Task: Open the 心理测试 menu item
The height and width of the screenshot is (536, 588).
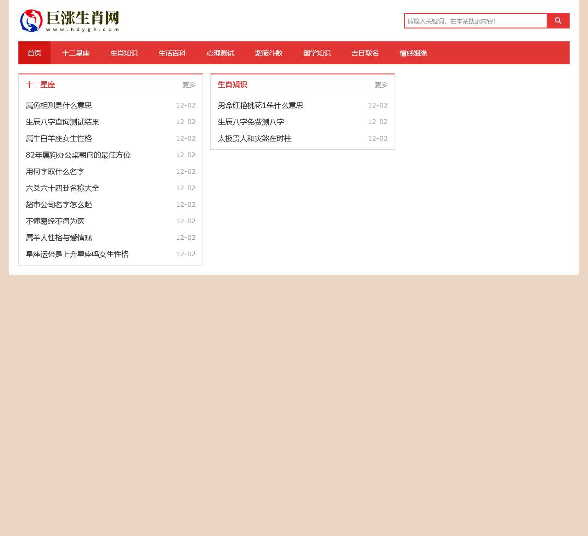Action: (x=220, y=53)
